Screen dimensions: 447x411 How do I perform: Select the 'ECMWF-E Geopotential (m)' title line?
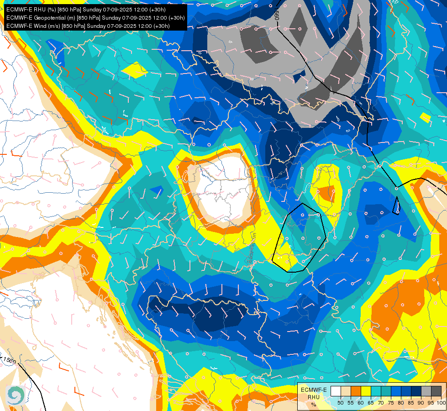pyautogui.click(x=95, y=18)
